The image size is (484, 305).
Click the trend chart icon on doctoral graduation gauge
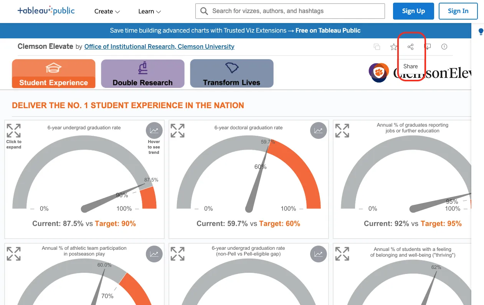coord(318,130)
